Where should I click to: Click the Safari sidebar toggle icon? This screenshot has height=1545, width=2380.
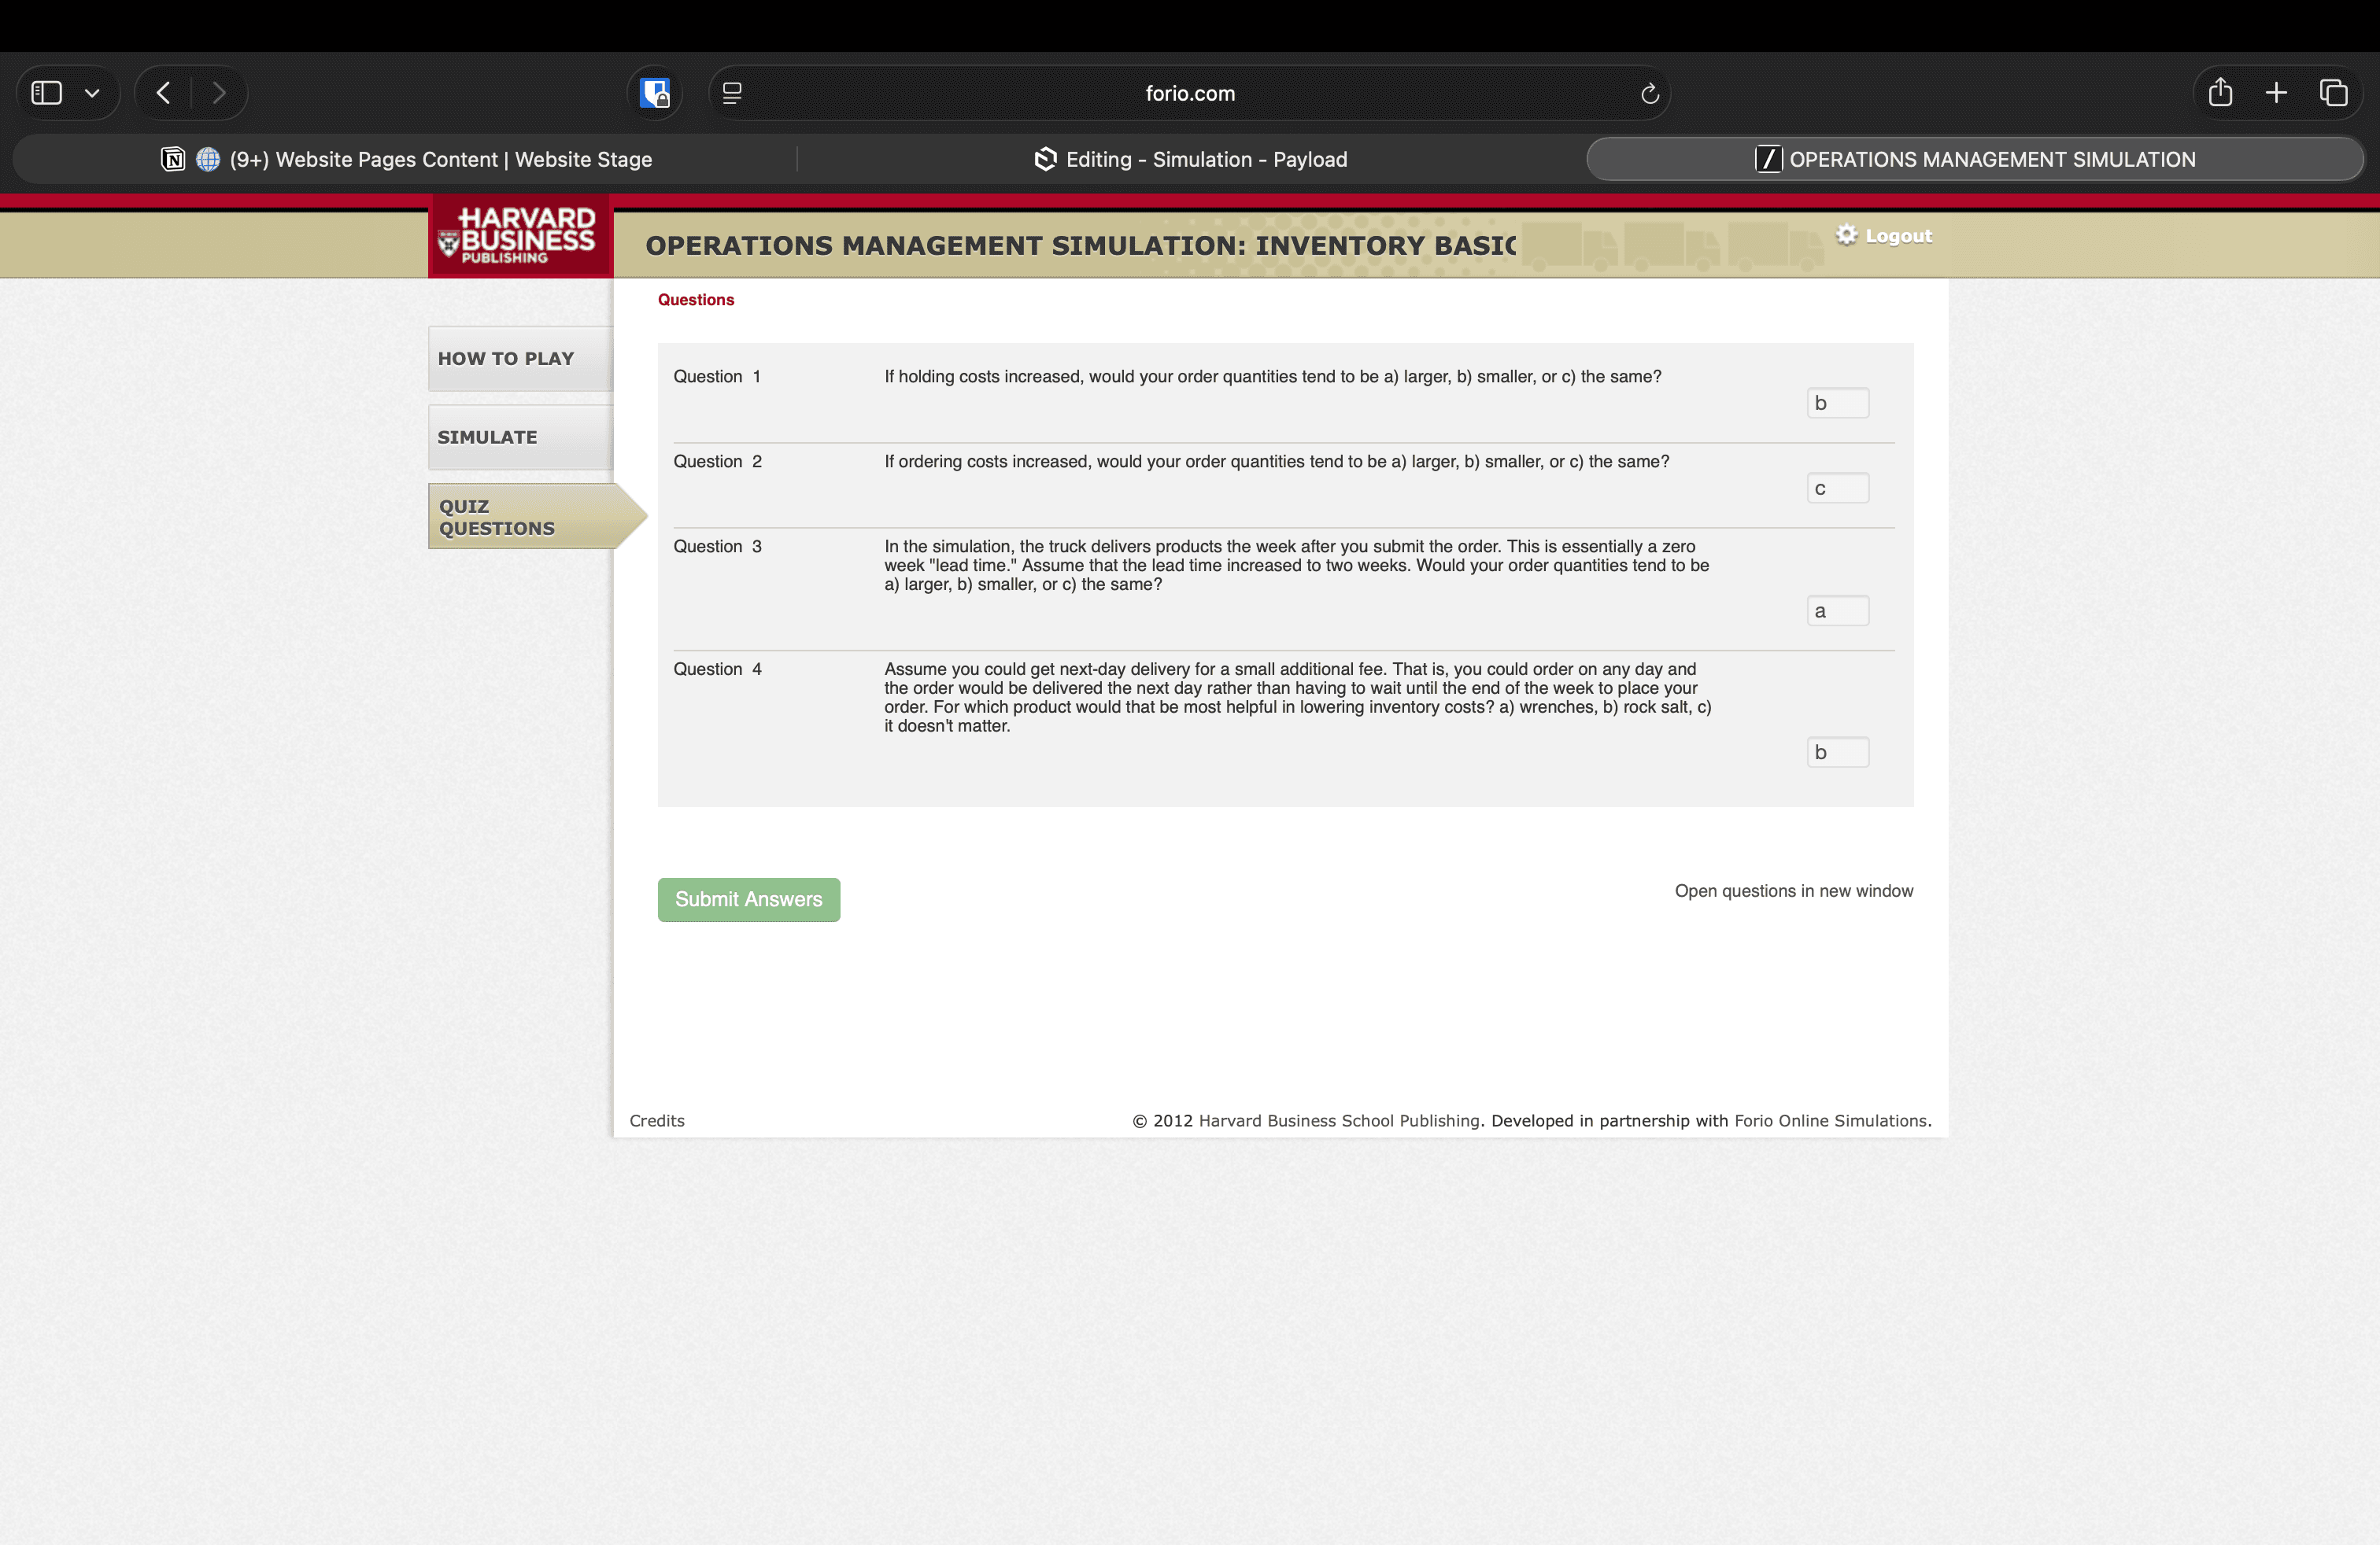pos(47,93)
